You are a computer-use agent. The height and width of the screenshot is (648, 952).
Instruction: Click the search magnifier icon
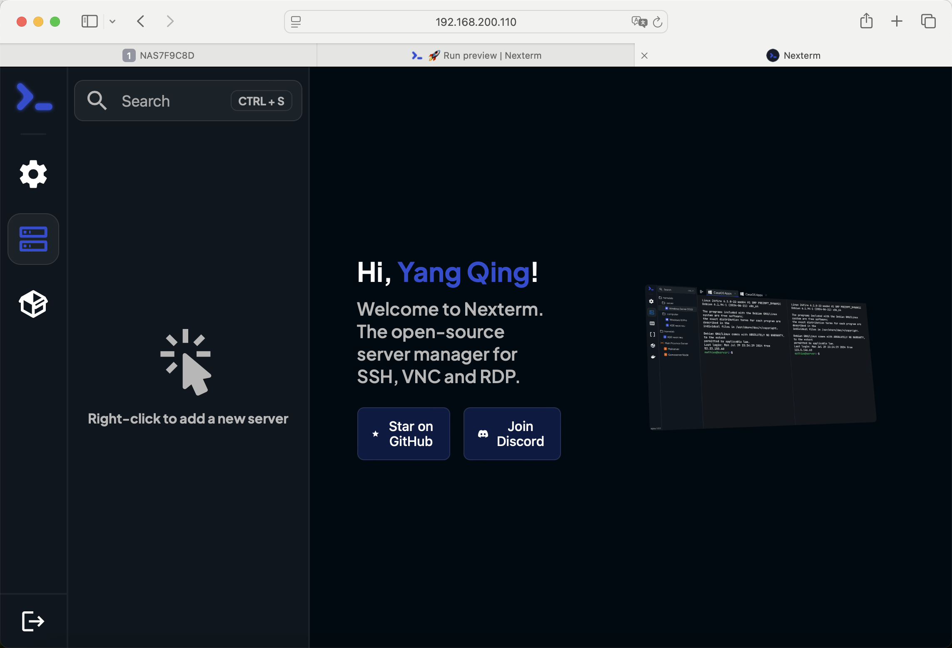[97, 101]
